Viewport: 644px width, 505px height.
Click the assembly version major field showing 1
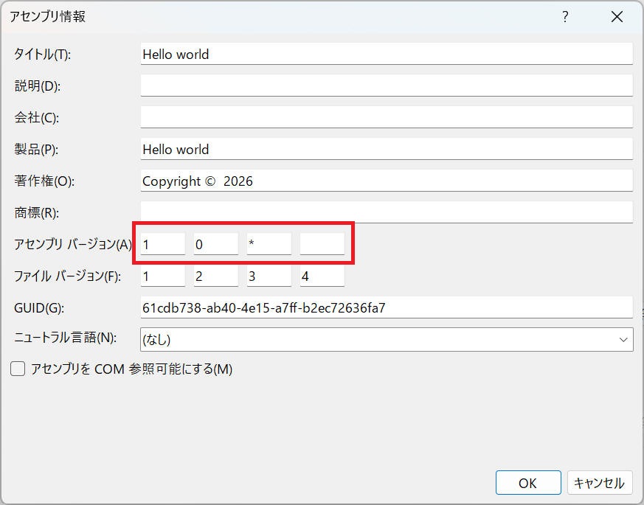(x=162, y=243)
